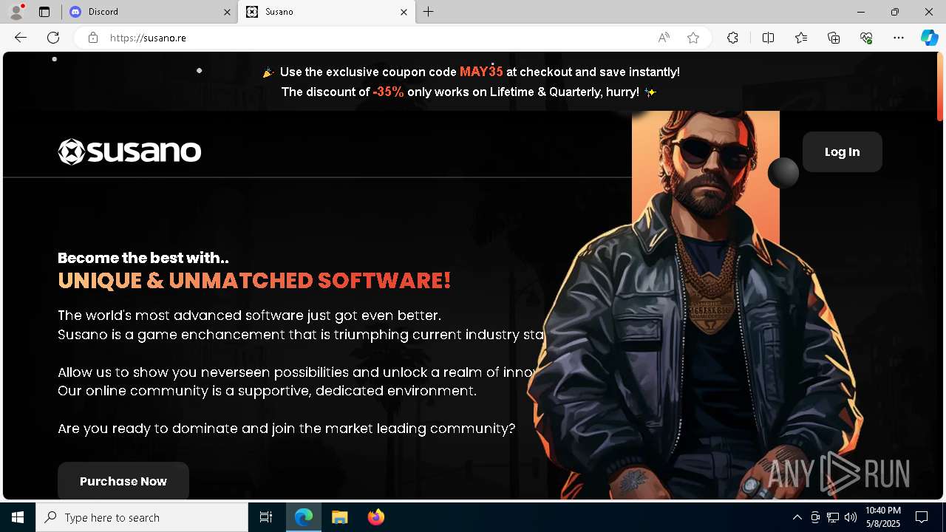Image resolution: width=946 pixels, height=532 pixels.
Task: Open the browser profile icon
Action: (16, 12)
